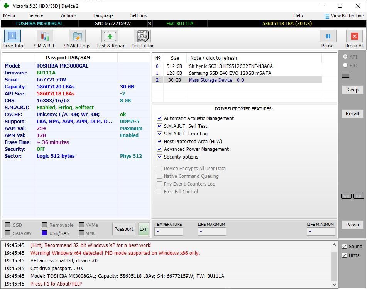
Task: Click the MMC indicator box
Action: 81,233
